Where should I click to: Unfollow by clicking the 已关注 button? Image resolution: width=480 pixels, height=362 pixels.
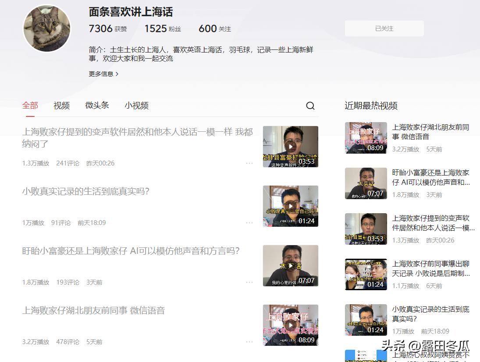[x=384, y=28]
